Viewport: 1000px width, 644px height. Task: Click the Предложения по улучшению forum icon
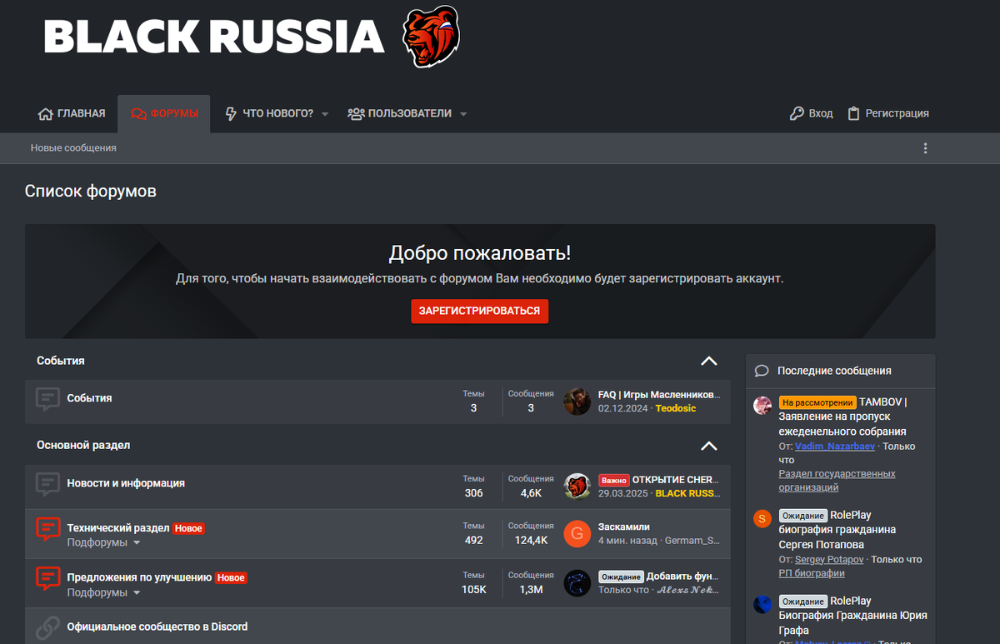48,579
